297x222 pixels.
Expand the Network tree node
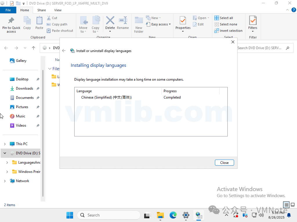[5, 181]
